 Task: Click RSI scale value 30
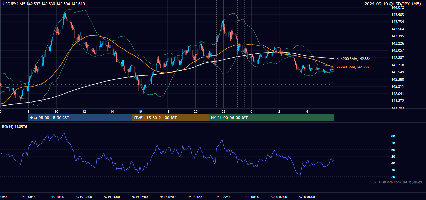[x=393, y=170]
